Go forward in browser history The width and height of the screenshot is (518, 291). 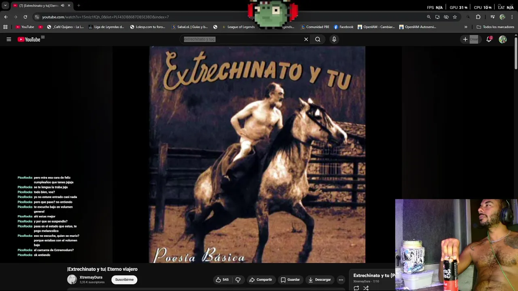15,17
